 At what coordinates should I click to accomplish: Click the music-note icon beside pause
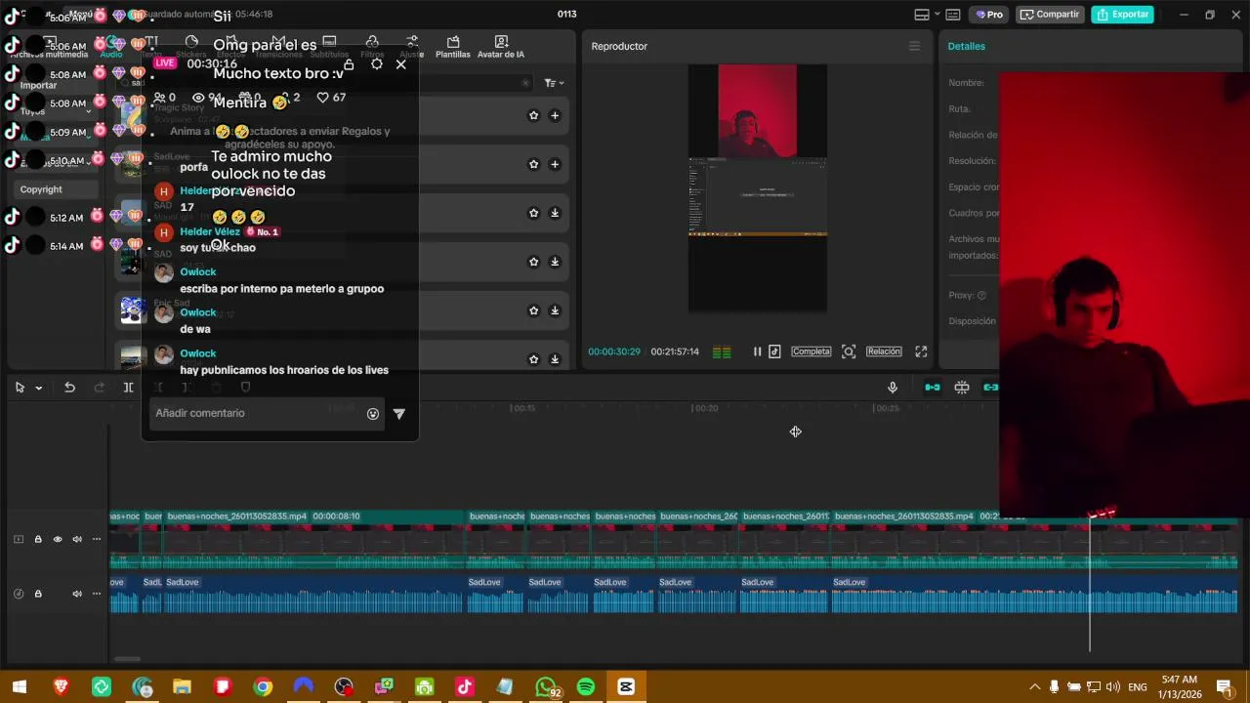[x=774, y=351]
